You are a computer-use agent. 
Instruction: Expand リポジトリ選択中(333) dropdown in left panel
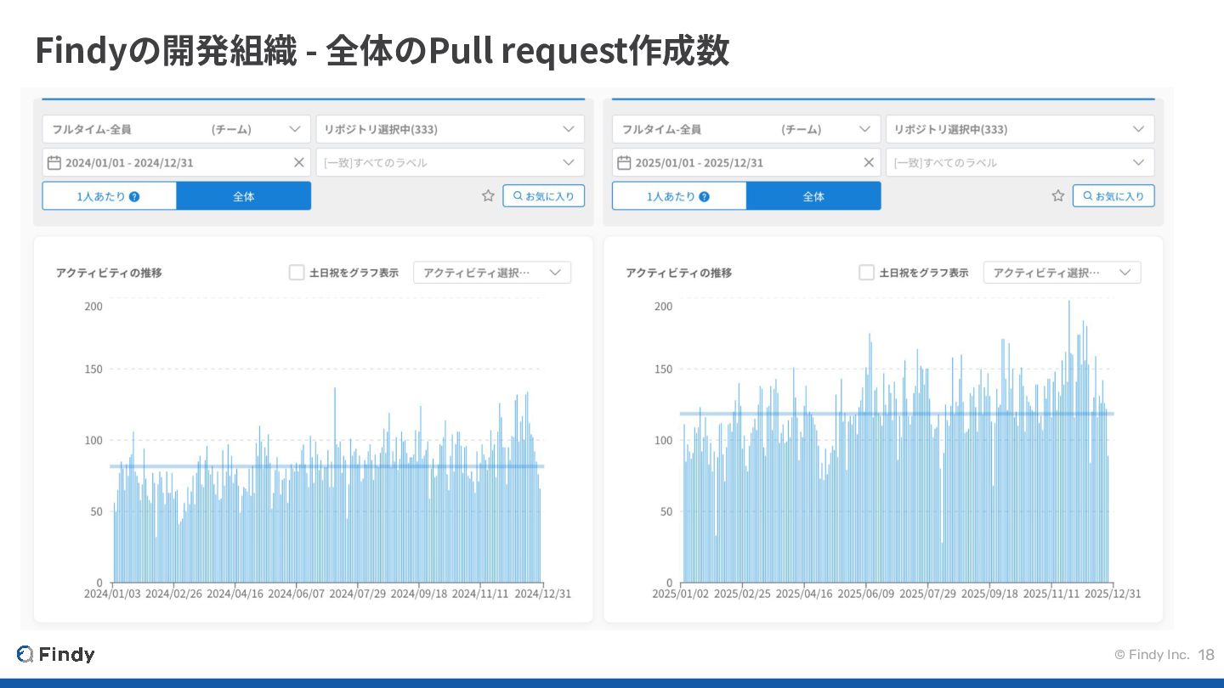[450, 129]
